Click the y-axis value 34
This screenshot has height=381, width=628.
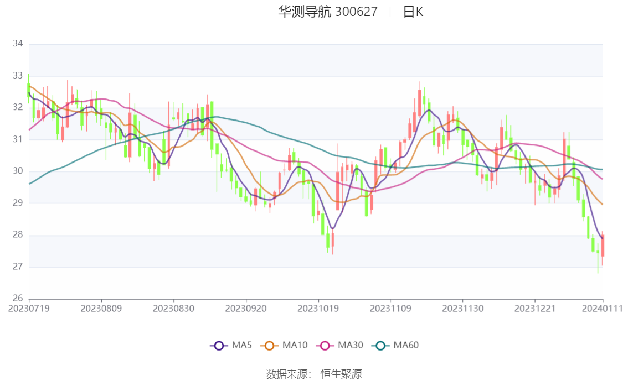(x=18, y=44)
